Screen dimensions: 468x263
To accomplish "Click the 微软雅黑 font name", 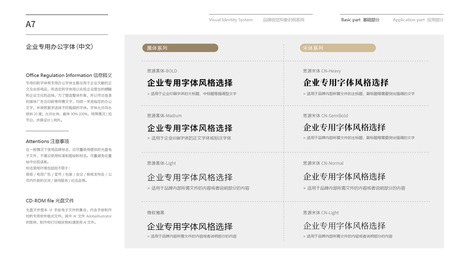I will click(156, 213).
